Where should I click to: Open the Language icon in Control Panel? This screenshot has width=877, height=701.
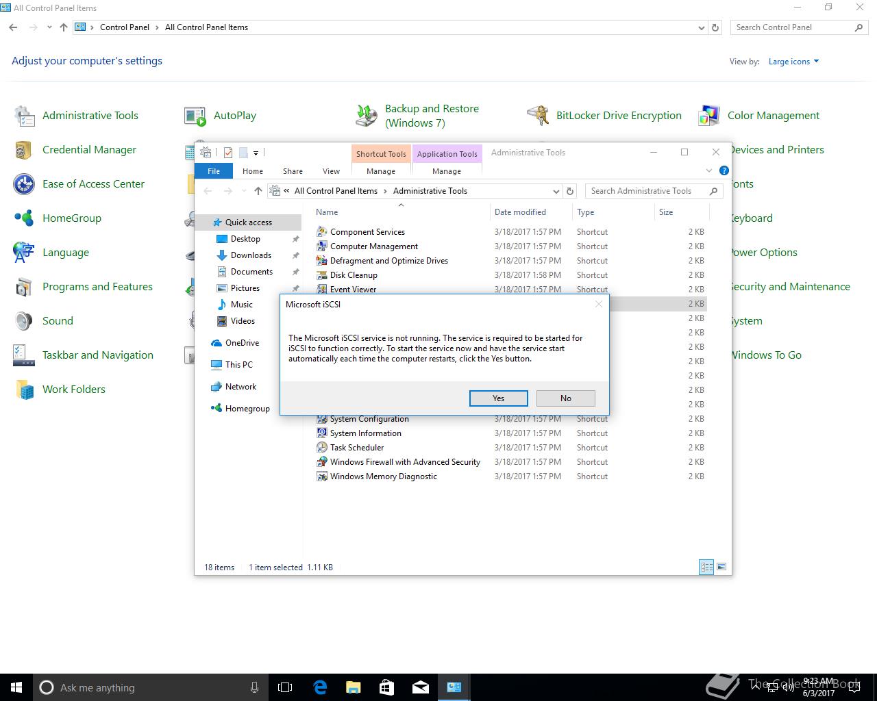point(25,253)
